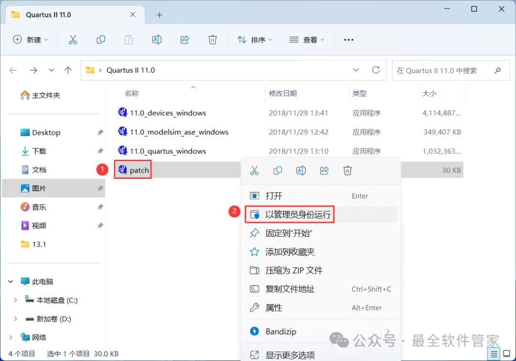The width and height of the screenshot is (516, 361).
Task: Expand the 网络 tree node
Action: (11, 337)
